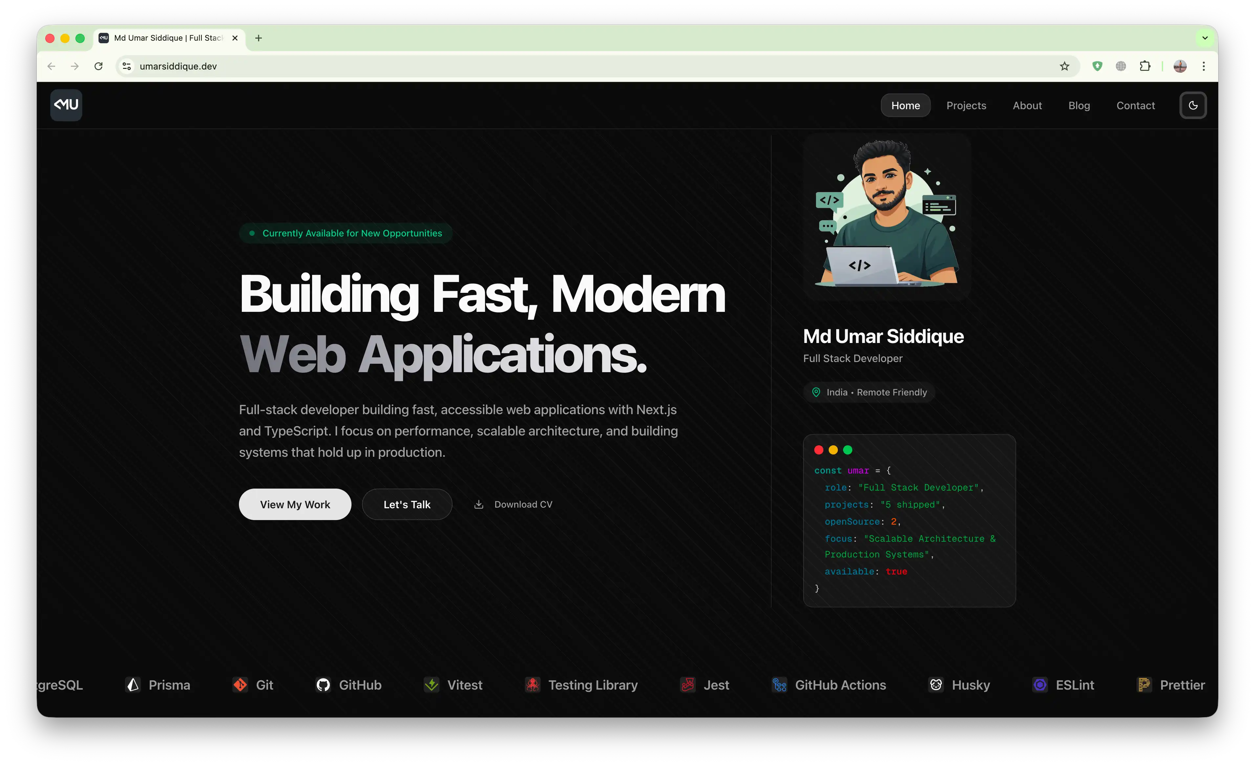Viewport: 1255px width, 766px height.
Task: Navigate to the Projects nav item
Action: click(966, 105)
